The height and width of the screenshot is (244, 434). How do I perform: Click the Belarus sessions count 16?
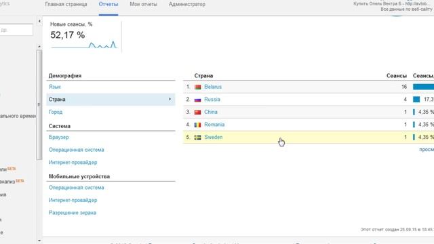coord(404,87)
